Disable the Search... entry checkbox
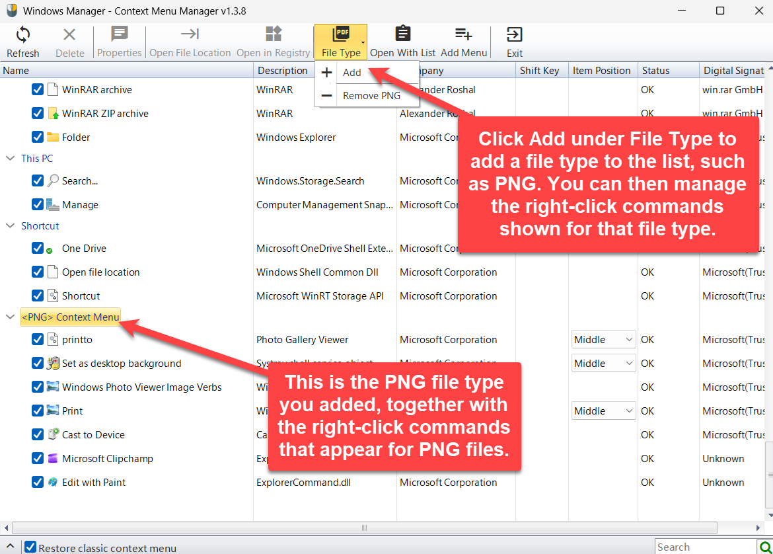Viewport: 773px width, 554px height. (38, 180)
